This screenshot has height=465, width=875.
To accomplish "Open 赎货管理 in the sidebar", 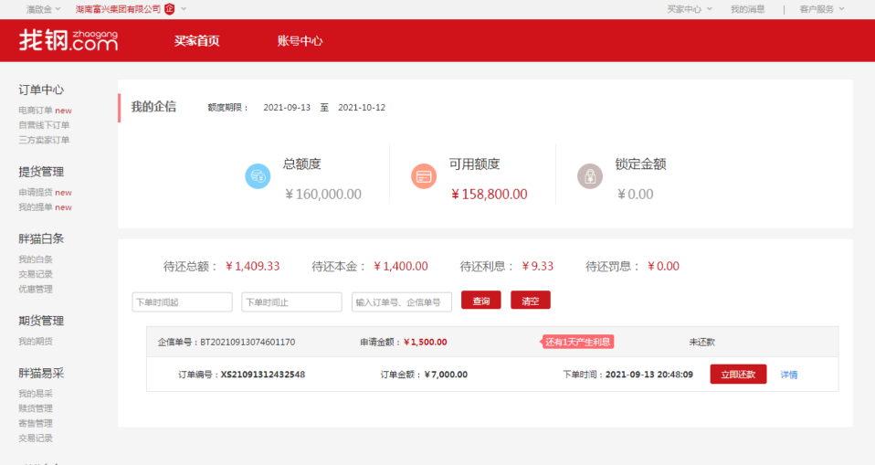I will pyautogui.click(x=36, y=408).
